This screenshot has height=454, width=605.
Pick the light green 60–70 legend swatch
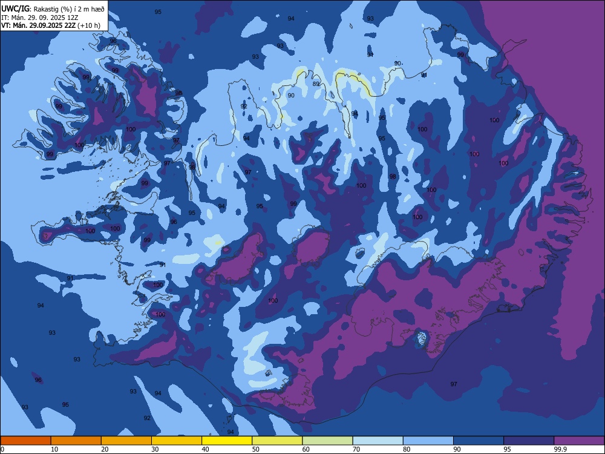327,441
